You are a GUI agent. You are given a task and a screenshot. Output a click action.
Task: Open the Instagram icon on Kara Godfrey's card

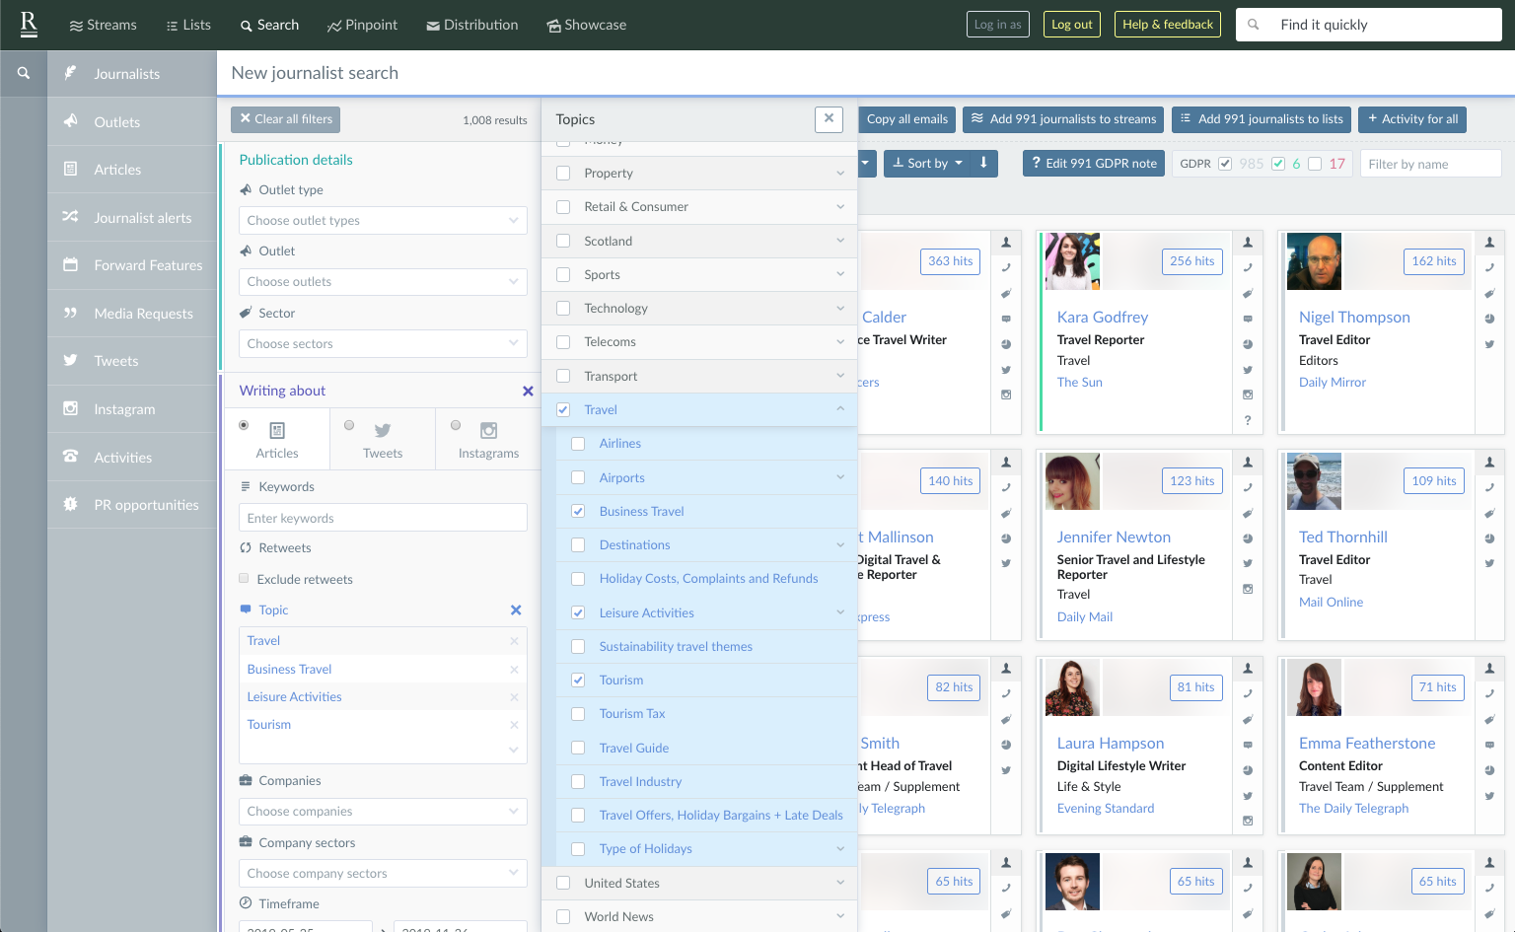[1248, 394]
